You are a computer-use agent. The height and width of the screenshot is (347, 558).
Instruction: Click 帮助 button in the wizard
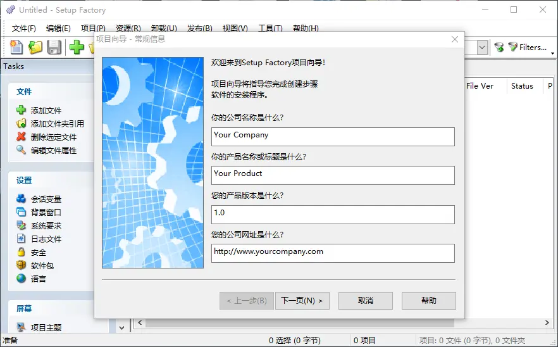tap(429, 301)
